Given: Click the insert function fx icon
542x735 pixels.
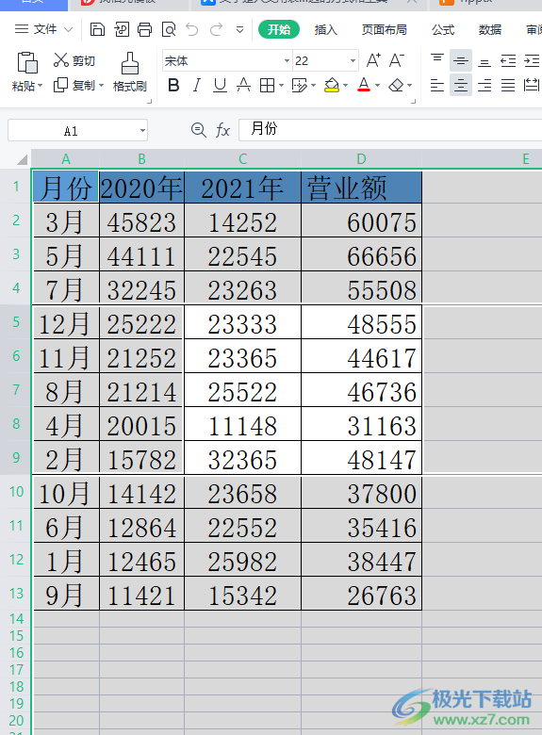Looking at the screenshot, I should click(222, 130).
